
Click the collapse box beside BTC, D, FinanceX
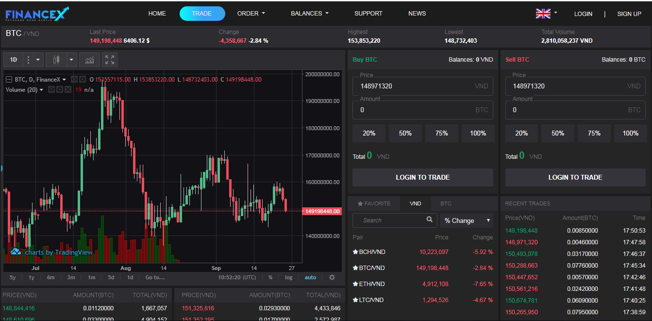point(9,79)
